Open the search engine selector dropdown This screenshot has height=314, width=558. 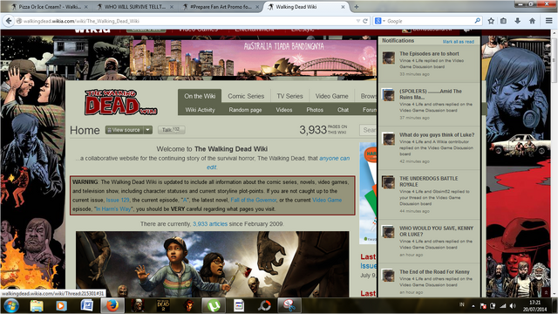tap(380, 21)
